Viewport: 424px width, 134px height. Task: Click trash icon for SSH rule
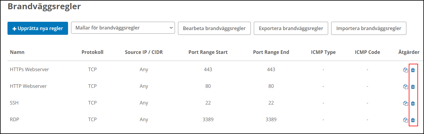413,103
